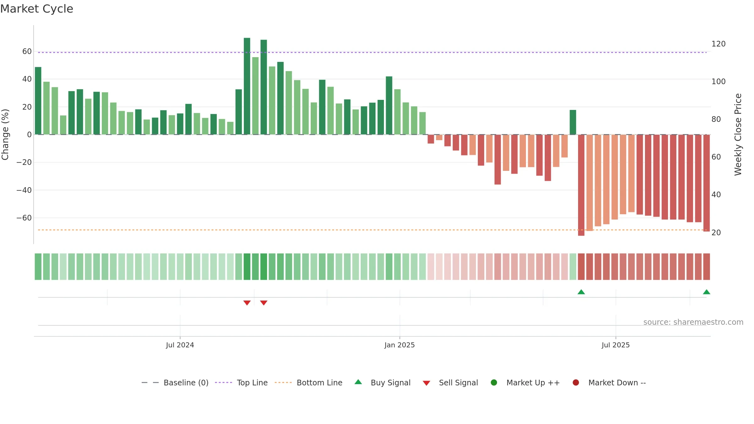Click the final red bar at chart end
Screen dimensions: 754x424
tap(707, 183)
